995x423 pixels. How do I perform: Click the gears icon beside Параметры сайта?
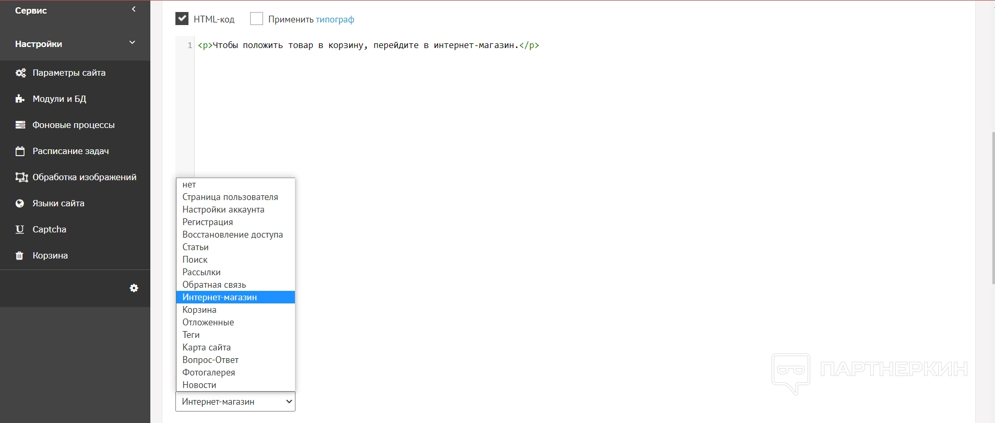[x=20, y=73]
